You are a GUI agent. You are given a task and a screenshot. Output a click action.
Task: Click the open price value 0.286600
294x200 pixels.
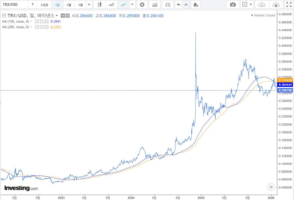pyautogui.click(x=84, y=16)
